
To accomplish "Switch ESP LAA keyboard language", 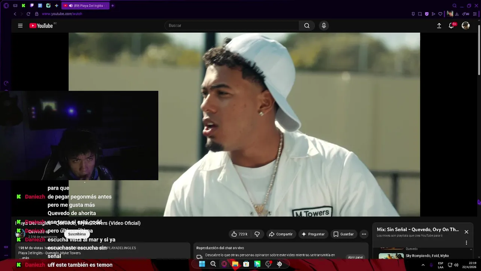I will click(440, 265).
